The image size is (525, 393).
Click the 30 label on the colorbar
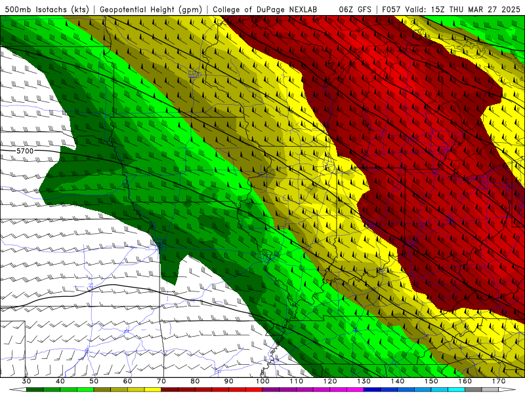(x=26, y=381)
